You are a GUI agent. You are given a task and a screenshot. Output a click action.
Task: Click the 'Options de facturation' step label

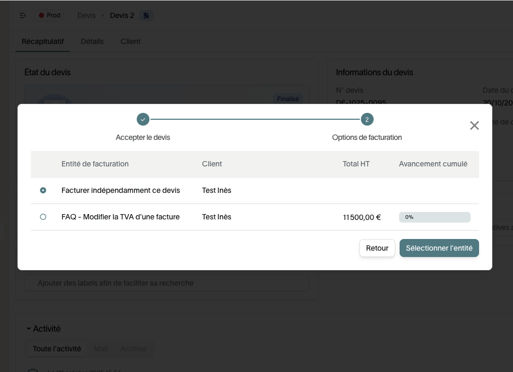click(x=367, y=137)
